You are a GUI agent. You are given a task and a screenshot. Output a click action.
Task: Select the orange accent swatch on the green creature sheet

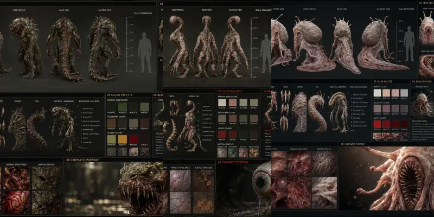123,139
